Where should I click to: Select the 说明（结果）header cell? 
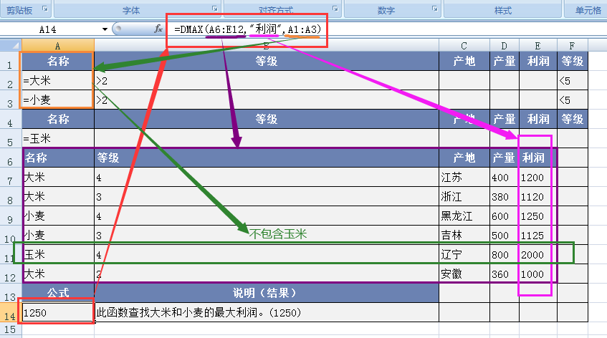coord(267,293)
